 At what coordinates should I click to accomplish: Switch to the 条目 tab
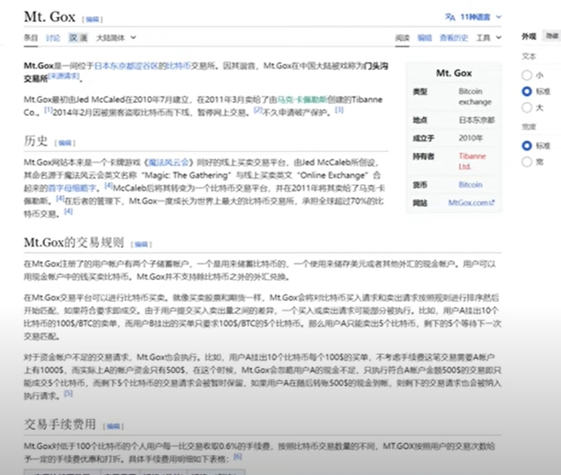(31, 38)
